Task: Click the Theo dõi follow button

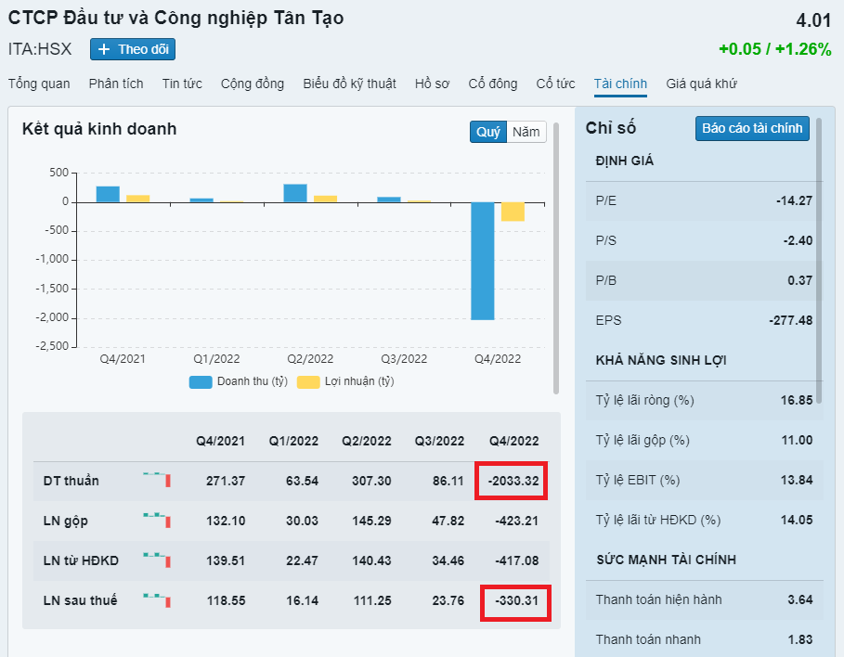Action: 133,49
